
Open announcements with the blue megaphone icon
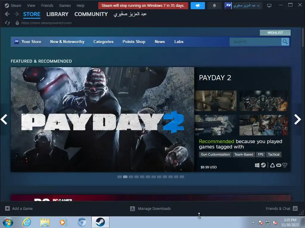point(198,6)
